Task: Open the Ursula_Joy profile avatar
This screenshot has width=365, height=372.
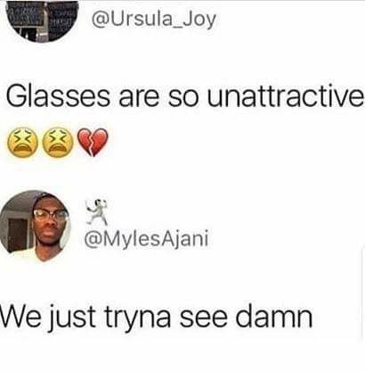Action: (x=42, y=20)
